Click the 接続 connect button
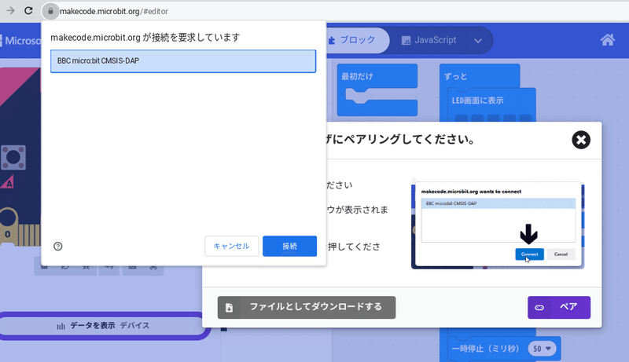Image resolution: width=629 pixels, height=362 pixels. [x=289, y=246]
